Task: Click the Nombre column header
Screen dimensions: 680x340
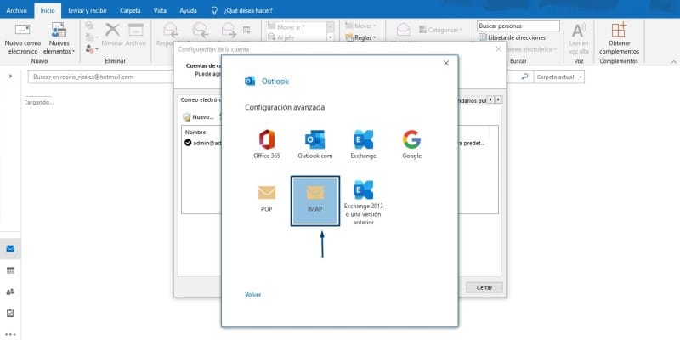Action: (x=195, y=133)
